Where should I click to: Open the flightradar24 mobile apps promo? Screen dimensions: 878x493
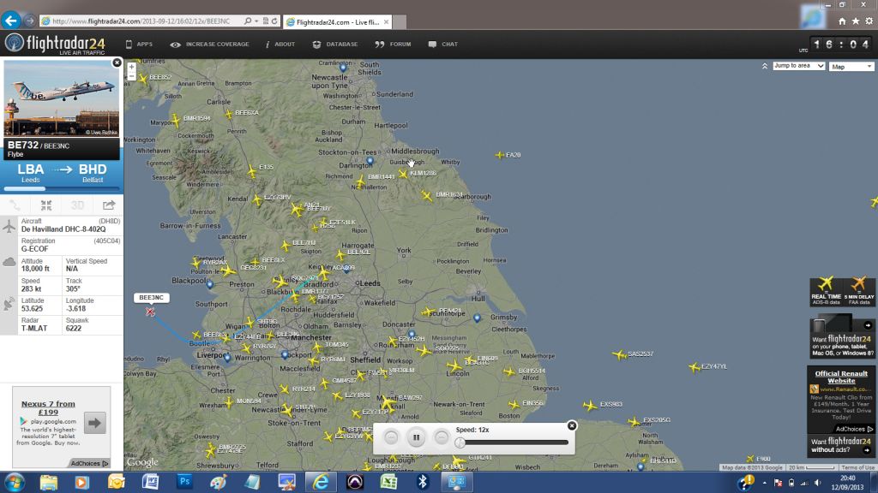tap(841, 336)
